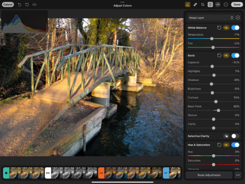The width and height of the screenshot is (245, 184).
Task: Click the Brightness slider handle
Action: 212,93
